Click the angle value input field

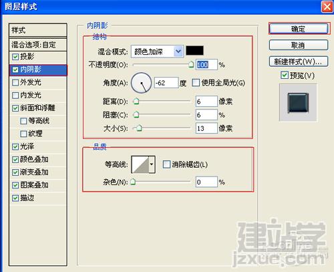(166, 83)
